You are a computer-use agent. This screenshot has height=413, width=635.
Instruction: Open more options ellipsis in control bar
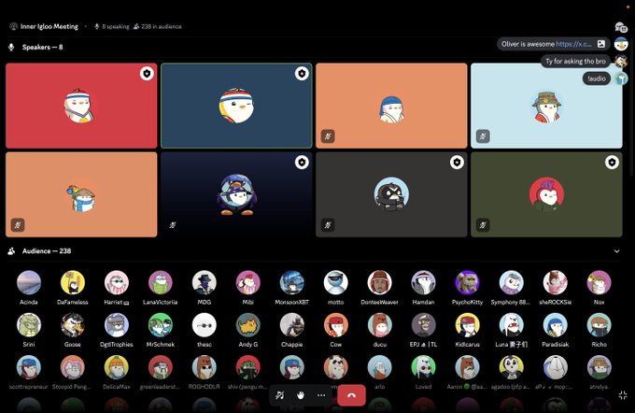(321, 395)
